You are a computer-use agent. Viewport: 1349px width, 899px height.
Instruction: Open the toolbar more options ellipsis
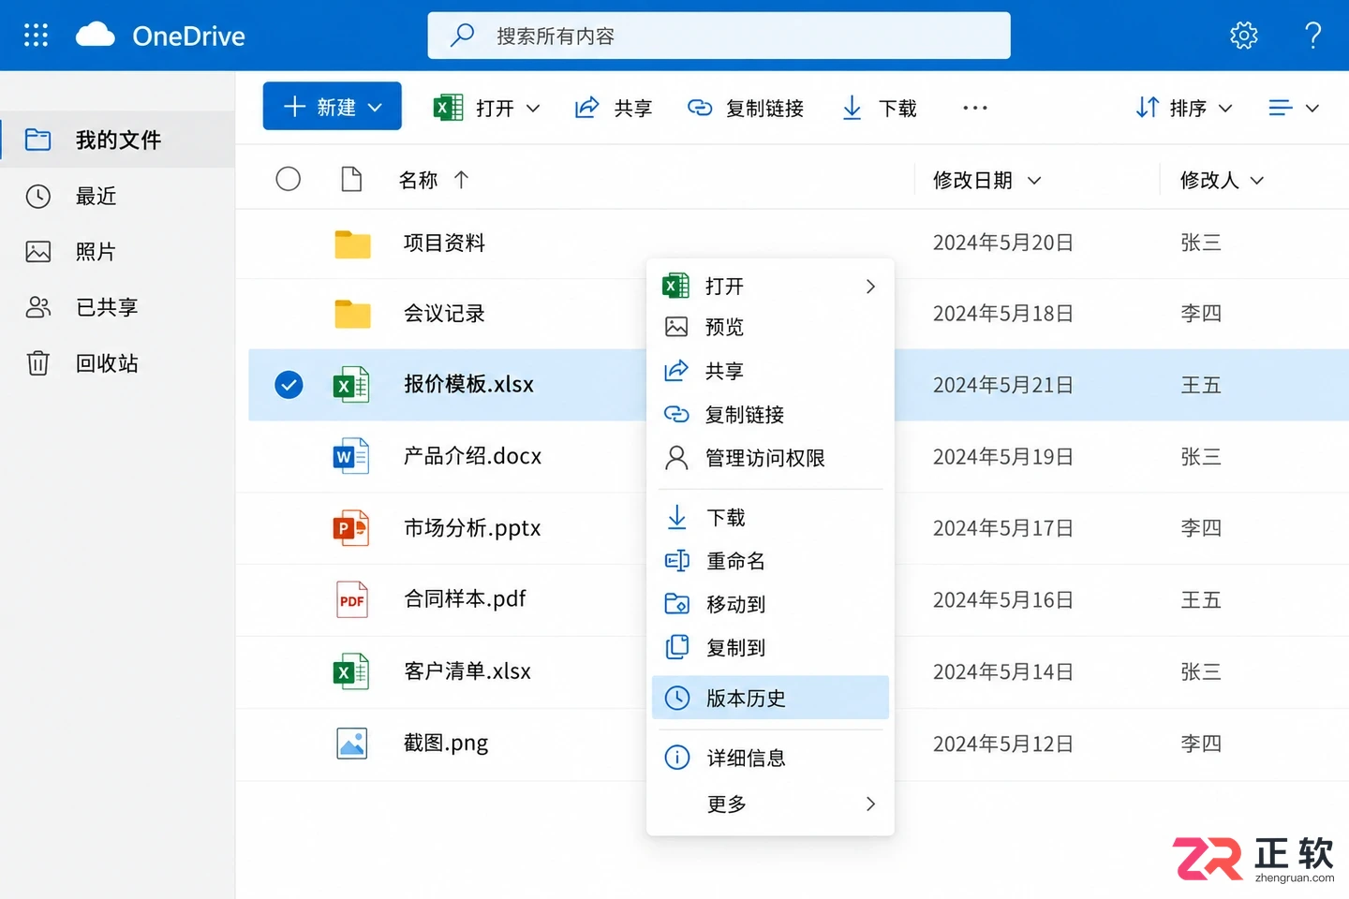click(x=974, y=108)
